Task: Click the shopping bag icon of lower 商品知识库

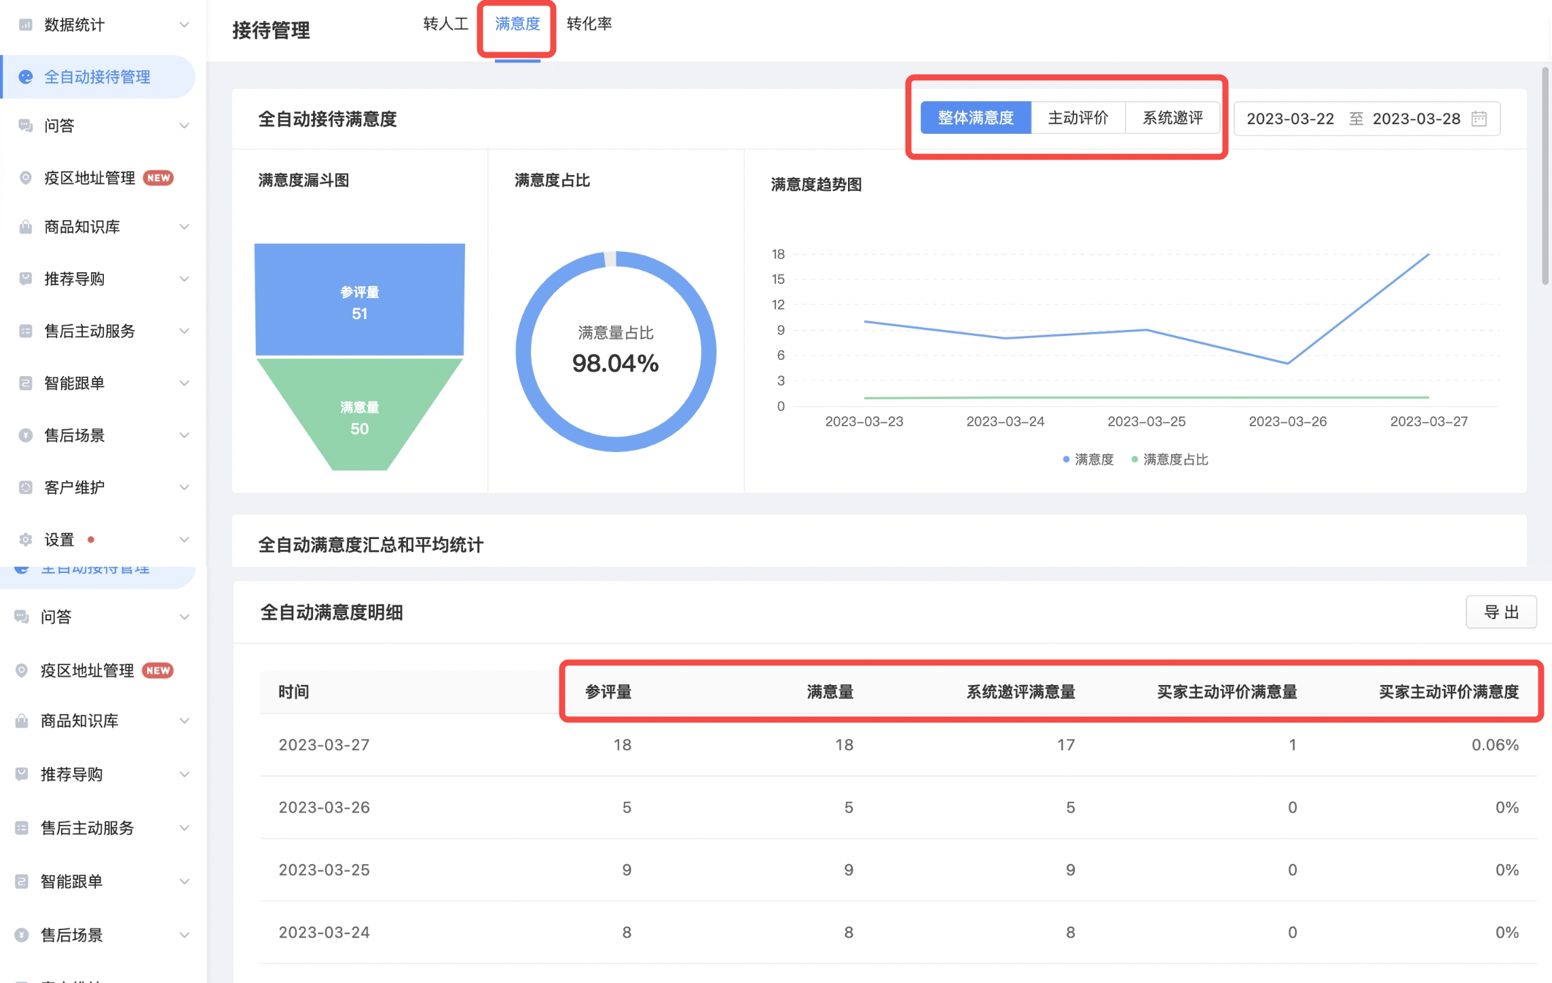Action: point(22,721)
